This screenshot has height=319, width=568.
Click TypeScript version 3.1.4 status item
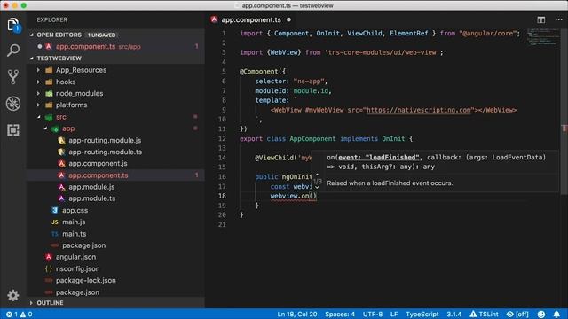tap(454, 315)
